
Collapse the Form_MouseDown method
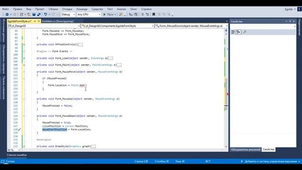click(24, 116)
